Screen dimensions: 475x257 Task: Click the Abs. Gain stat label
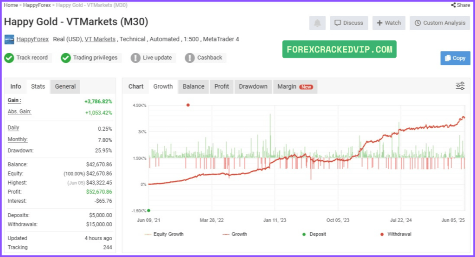tap(19, 112)
